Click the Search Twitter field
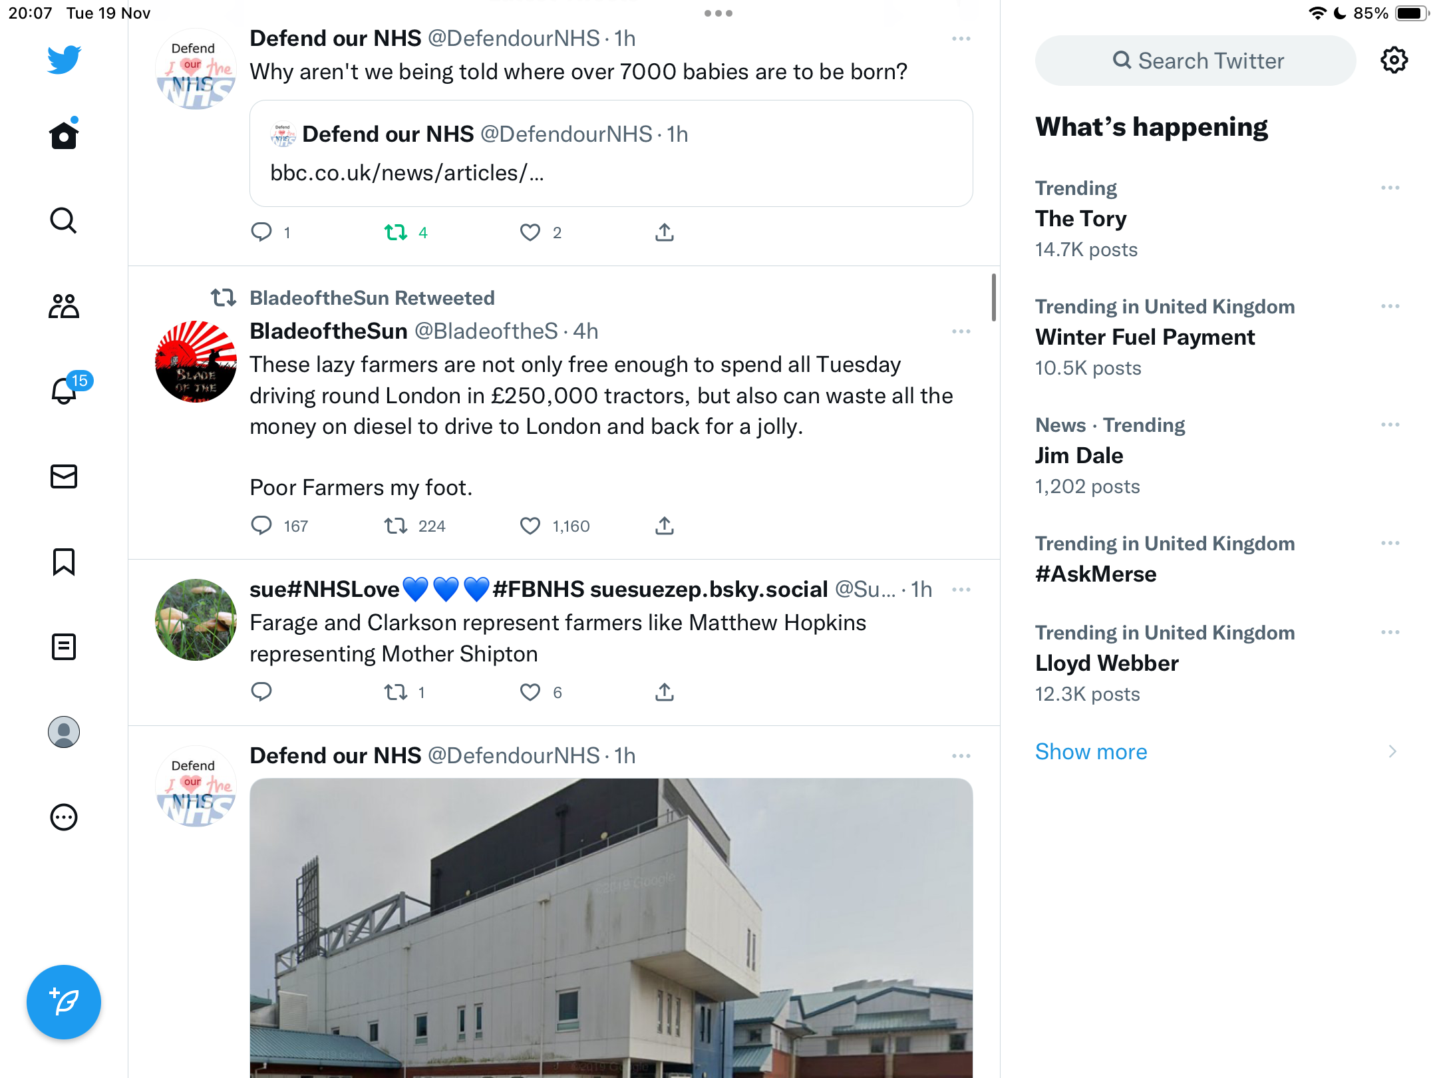The image size is (1437, 1078). (1196, 61)
